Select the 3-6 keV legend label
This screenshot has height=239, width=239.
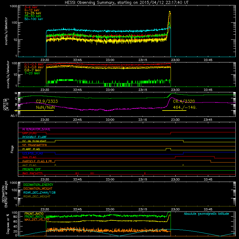31,7
